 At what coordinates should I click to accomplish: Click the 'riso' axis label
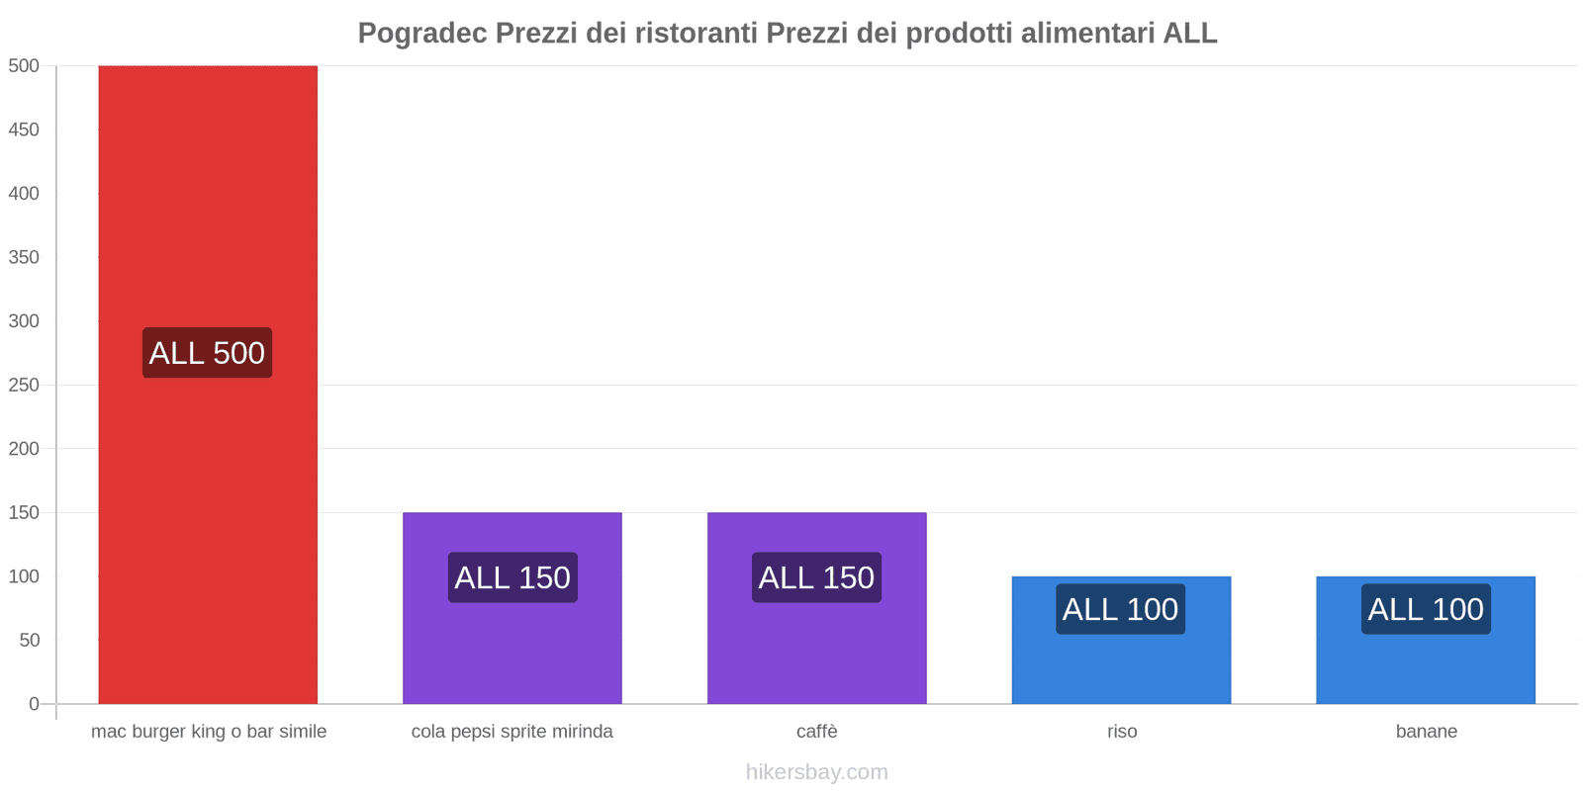pyautogui.click(x=1122, y=732)
